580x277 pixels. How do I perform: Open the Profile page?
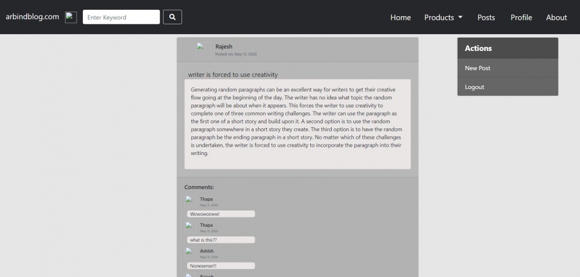click(x=521, y=17)
